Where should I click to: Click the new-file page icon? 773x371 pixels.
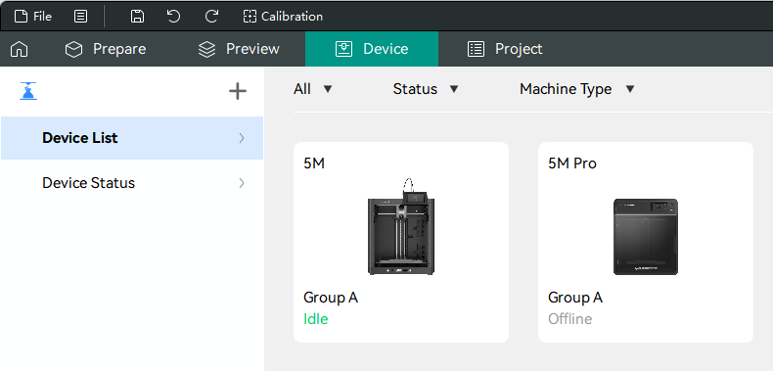[x=21, y=17]
